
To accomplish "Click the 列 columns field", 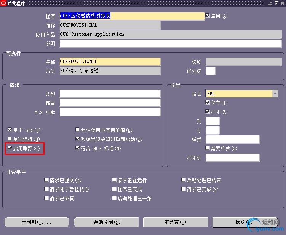I will [213, 121].
